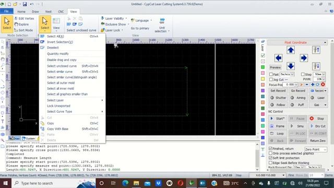Undo the last action in title bar
334x188 pixels.
pos(31,4)
